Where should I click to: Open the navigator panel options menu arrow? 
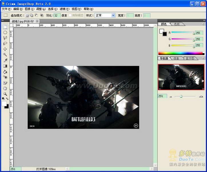tap(203, 58)
